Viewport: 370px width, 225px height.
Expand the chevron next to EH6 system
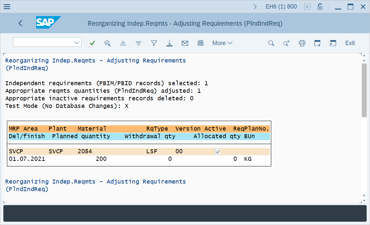coord(255,7)
